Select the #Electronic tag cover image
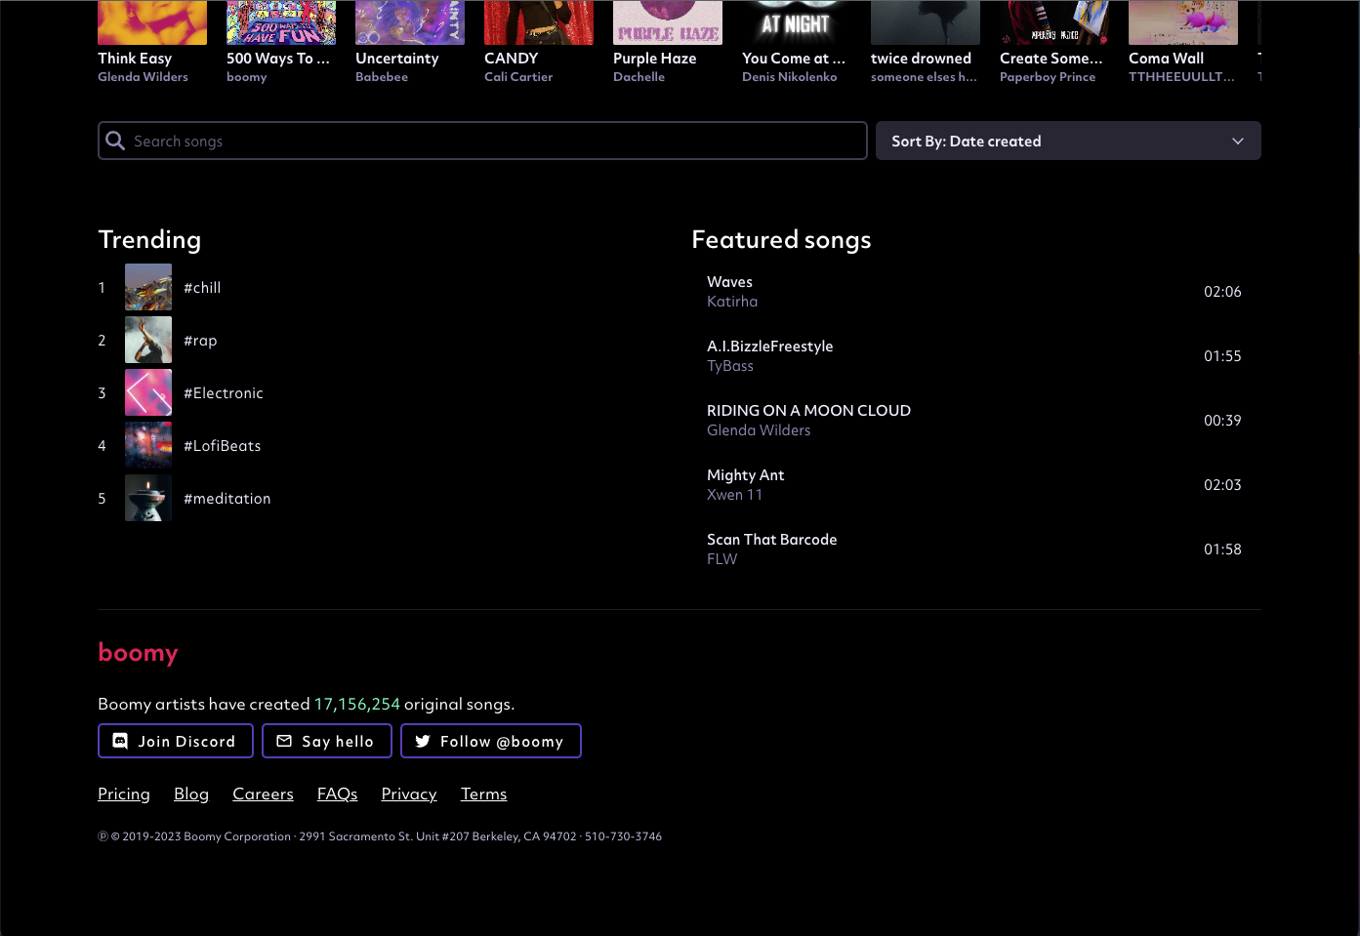 pos(148,392)
